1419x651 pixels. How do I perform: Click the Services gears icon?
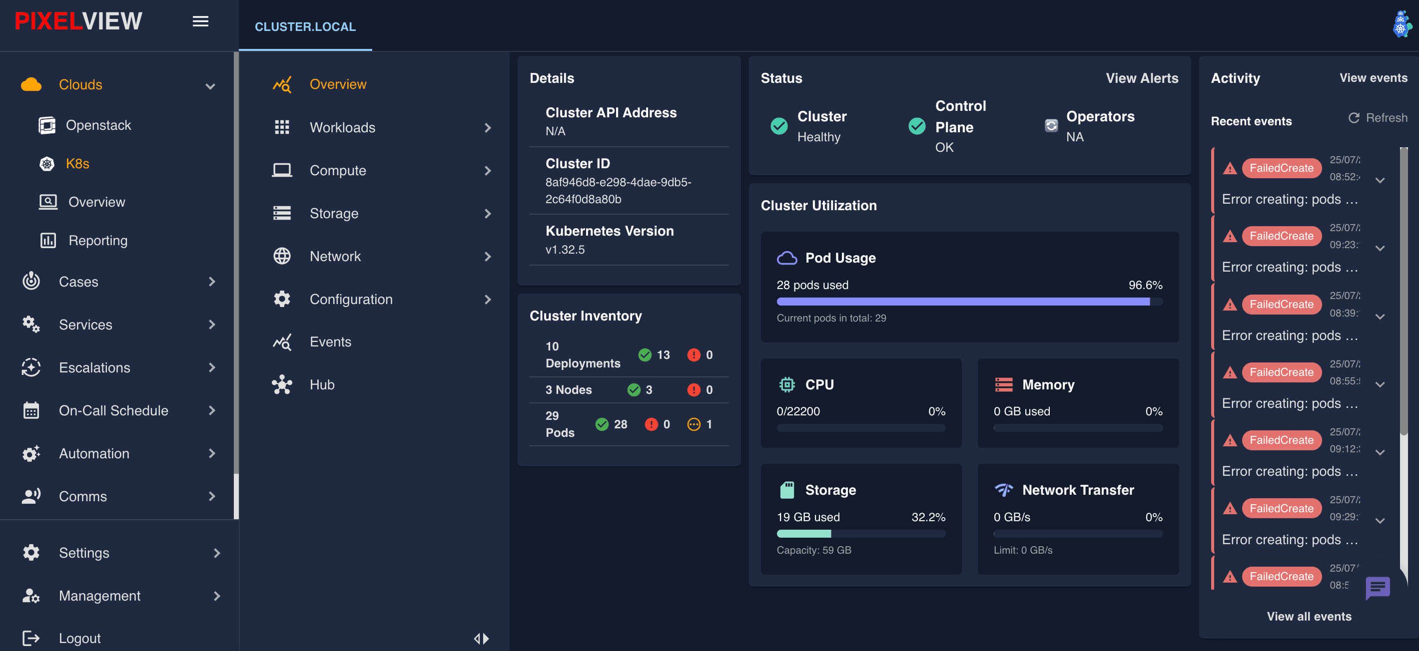tap(31, 324)
